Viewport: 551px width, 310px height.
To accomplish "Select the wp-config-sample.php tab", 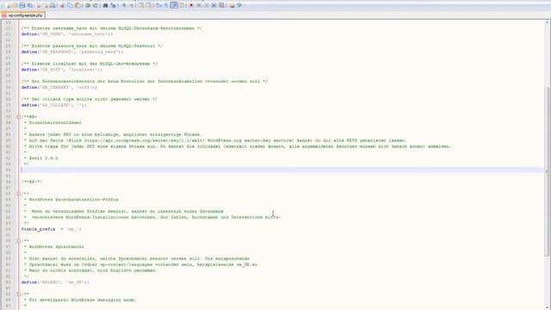I will click(x=23, y=15).
